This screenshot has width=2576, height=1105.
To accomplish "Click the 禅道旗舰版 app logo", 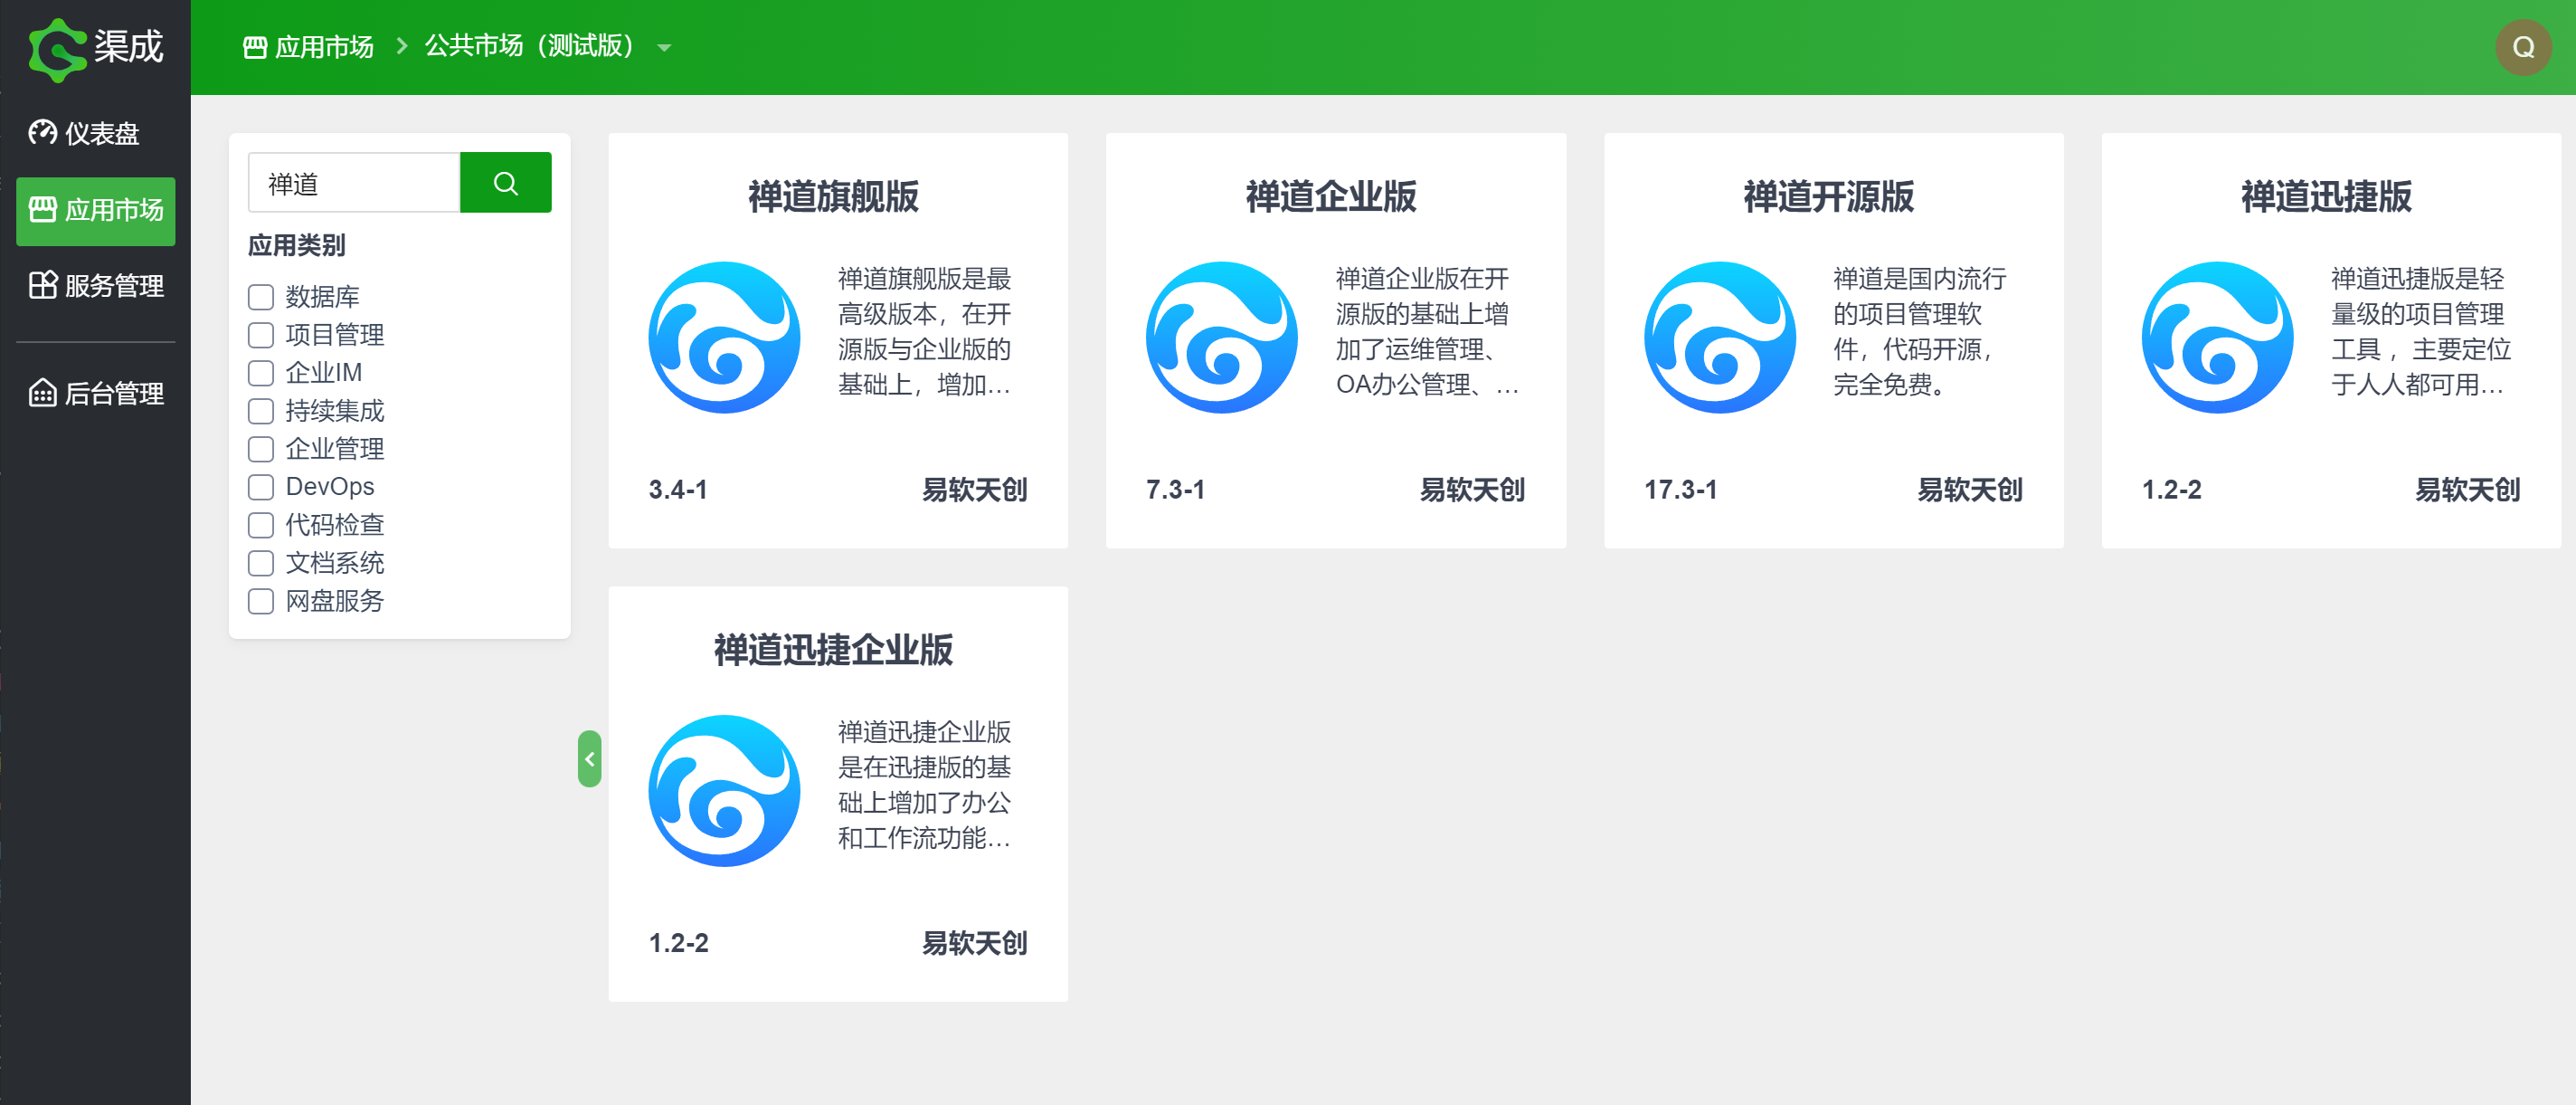I will click(x=724, y=338).
